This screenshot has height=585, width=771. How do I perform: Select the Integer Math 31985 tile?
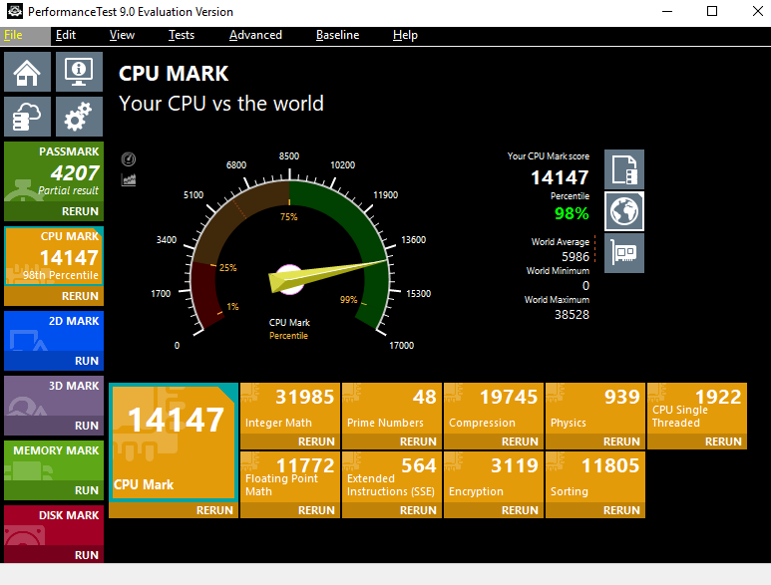(x=290, y=409)
